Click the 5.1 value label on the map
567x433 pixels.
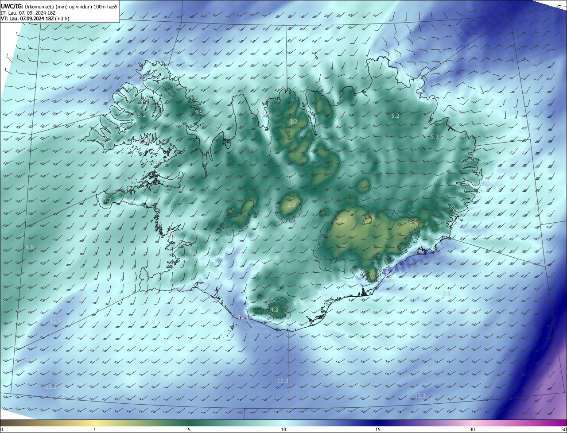pos(435,137)
